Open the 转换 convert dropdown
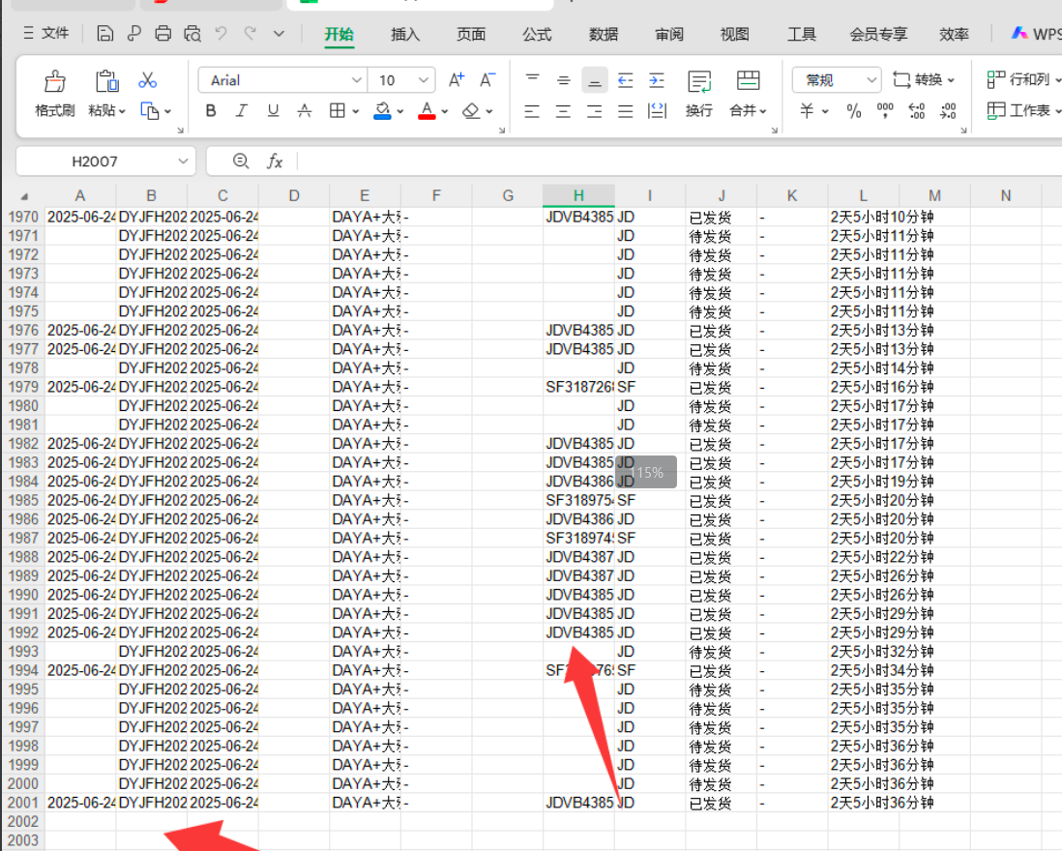 tap(924, 80)
